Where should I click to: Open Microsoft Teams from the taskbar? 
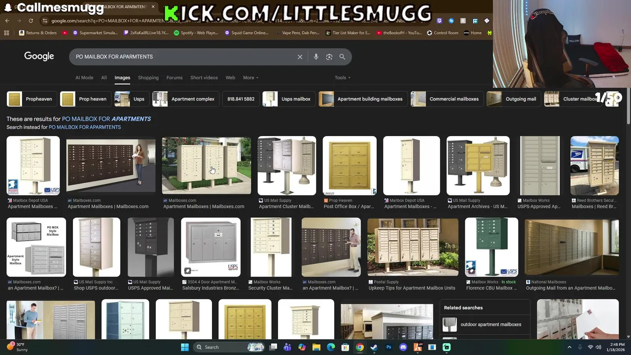pyautogui.click(x=287, y=347)
